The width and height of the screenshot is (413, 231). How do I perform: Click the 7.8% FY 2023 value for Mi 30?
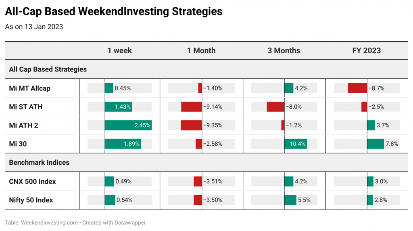[392, 144]
